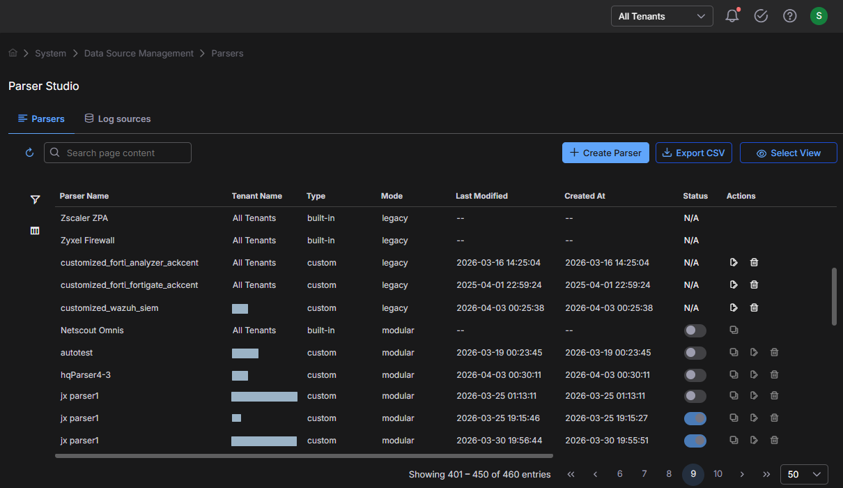The width and height of the screenshot is (843, 488).
Task: Select the Parsers tab
Action: (41, 119)
